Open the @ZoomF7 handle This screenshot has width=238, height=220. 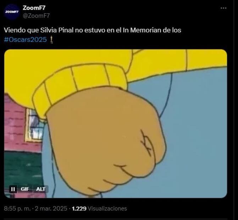coord(36,16)
